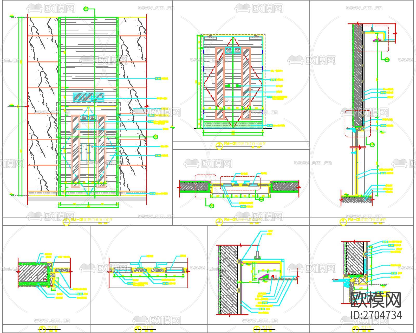Image resolution: width=416 pixels, height=333 pixels.
Task: Select the red dashed diamond on the FM-01 door elevation
Action: pos(233,83)
